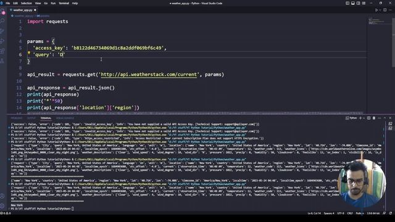The image size is (395, 222).
Task: Open the Explorer view in activity bar
Action: (x=2, y=12)
